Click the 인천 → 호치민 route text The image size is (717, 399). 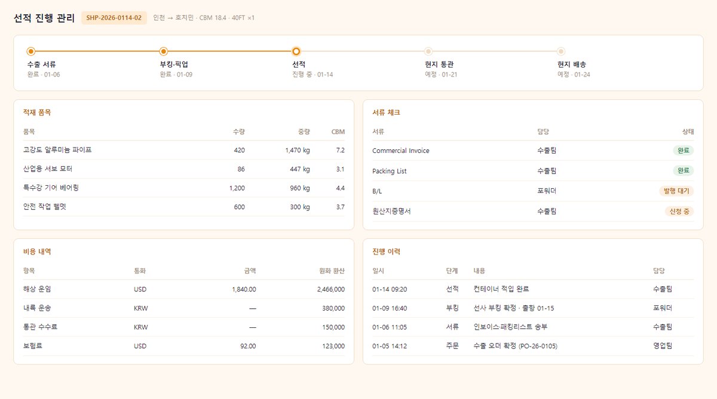pyautogui.click(x=174, y=18)
